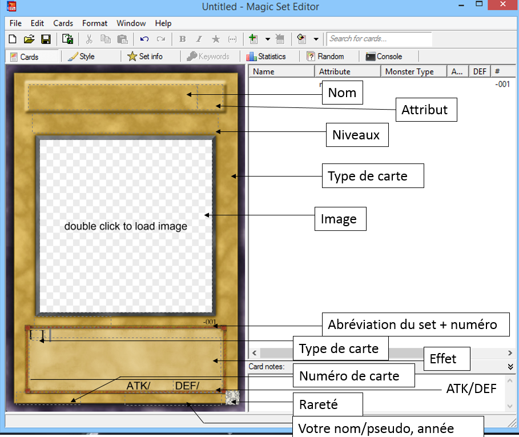Open the Random tab
This screenshot has height=437, width=519.
coord(325,57)
